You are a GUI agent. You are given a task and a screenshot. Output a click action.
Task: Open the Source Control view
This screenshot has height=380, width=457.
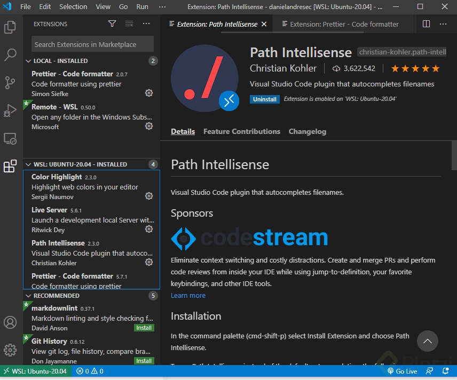[10, 83]
